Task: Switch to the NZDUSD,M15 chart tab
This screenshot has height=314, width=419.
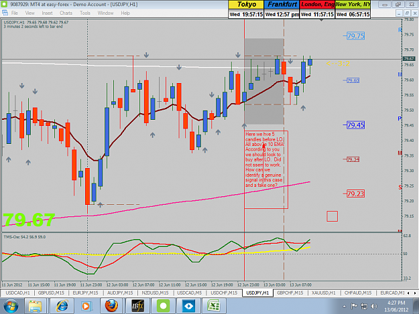Action: coord(155,293)
